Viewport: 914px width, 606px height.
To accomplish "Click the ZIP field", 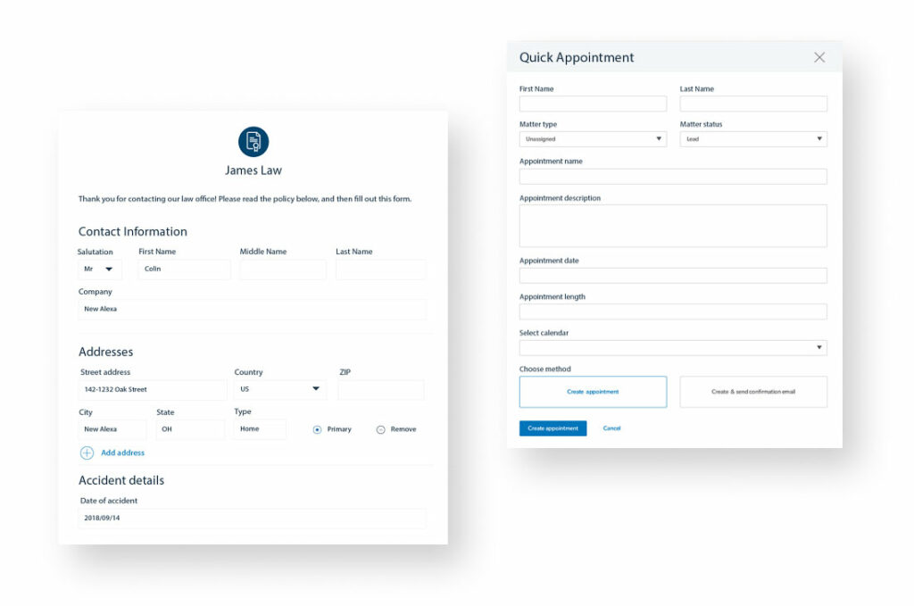I will coord(381,390).
